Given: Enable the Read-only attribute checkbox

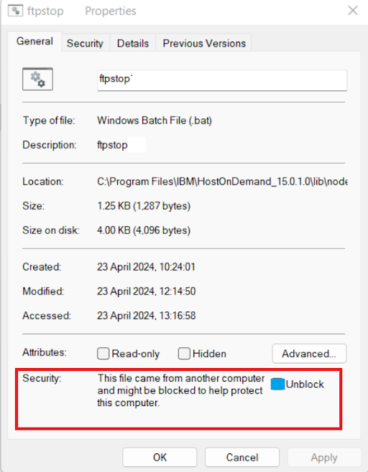Looking at the screenshot, I should [x=103, y=354].
